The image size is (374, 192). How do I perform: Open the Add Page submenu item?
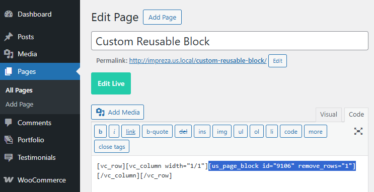pos(19,105)
